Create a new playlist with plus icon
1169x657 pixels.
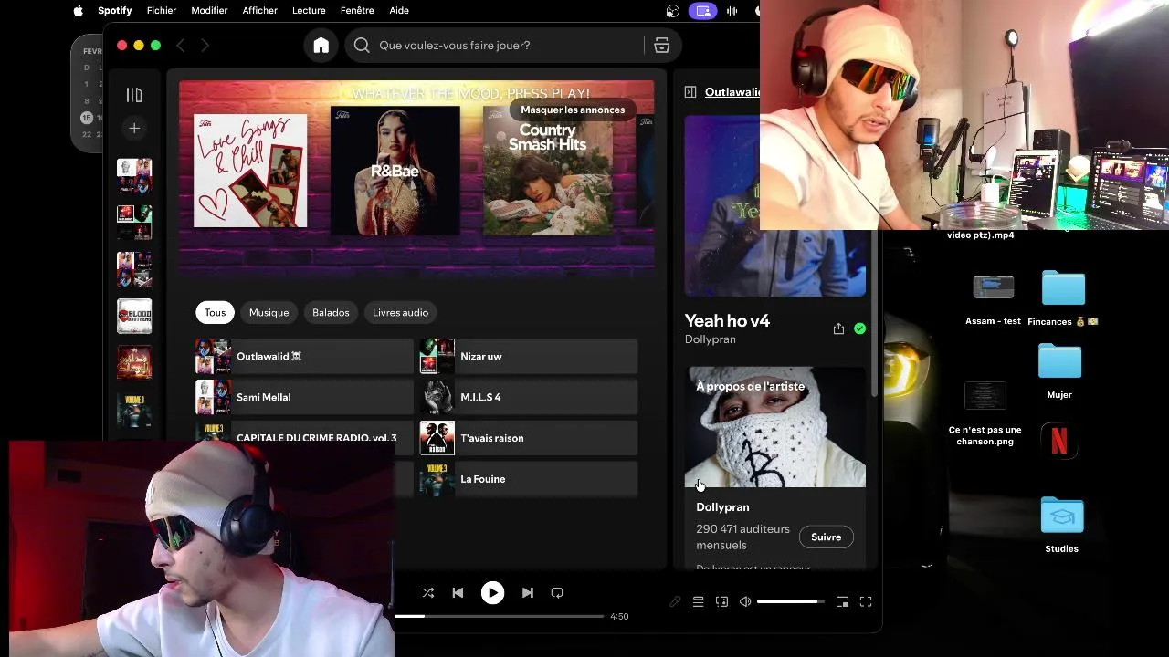tap(134, 129)
